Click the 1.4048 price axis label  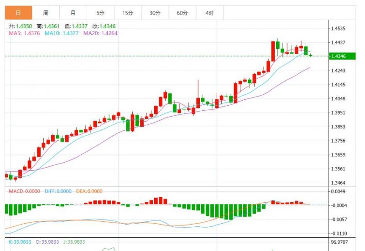point(338,99)
